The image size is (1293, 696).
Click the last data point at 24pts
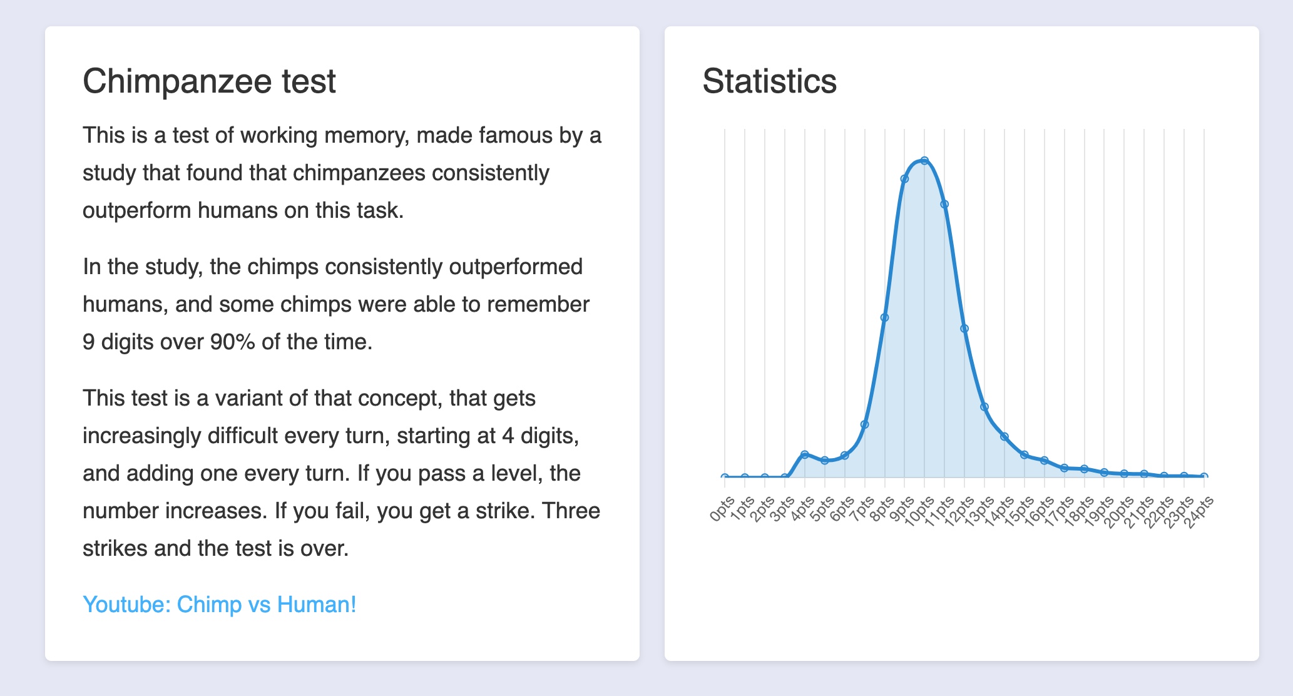[1204, 476]
